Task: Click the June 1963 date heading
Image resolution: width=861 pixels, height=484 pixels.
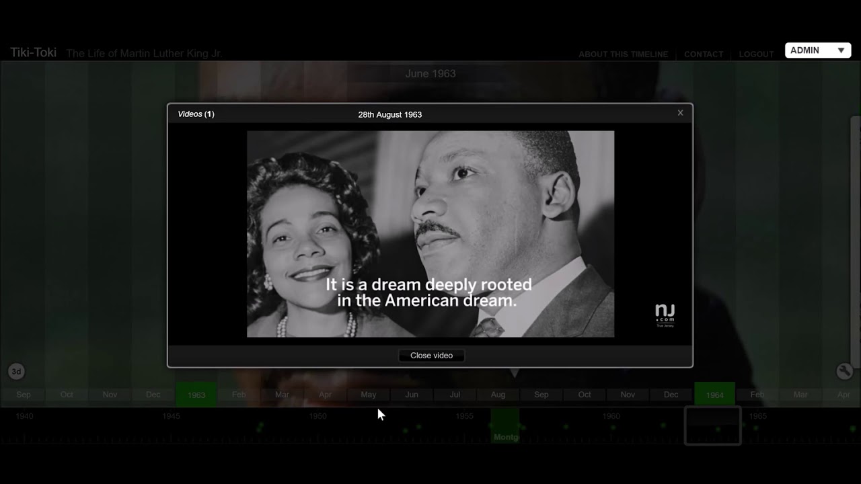Action: [430, 74]
